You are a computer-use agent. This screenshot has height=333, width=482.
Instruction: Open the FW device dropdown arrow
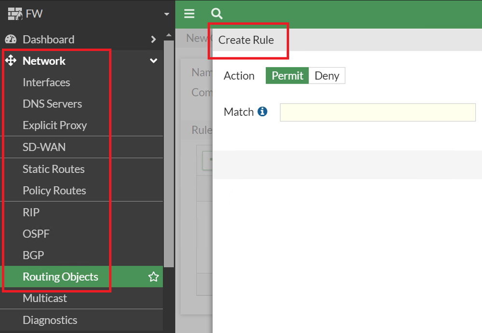(167, 14)
